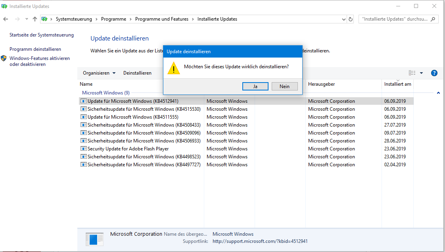Screen dimensions: 445x252
Task: Cancel uninstall with the Nein button
Action: pyautogui.click(x=285, y=87)
